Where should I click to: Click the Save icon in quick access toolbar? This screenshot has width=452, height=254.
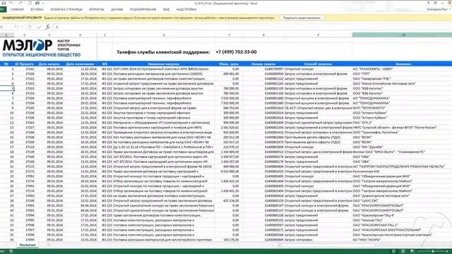pos(4,3)
